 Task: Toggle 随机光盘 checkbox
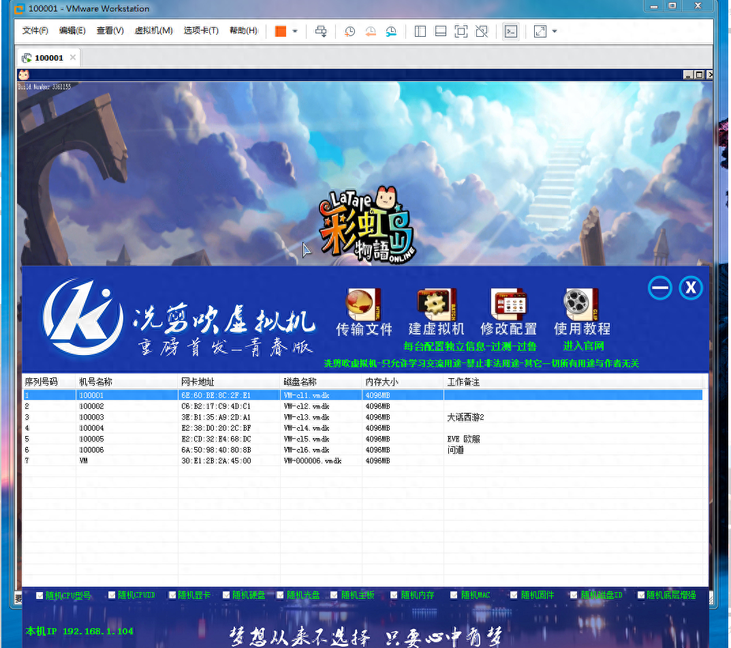(x=280, y=596)
